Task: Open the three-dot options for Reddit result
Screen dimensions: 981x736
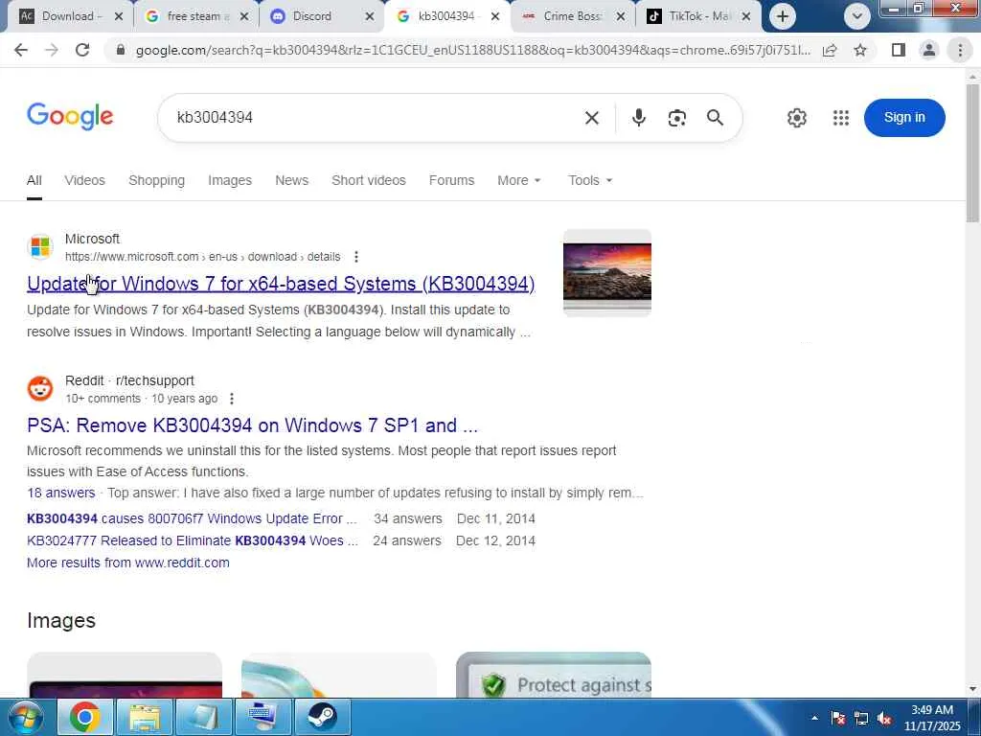Action: point(232,399)
